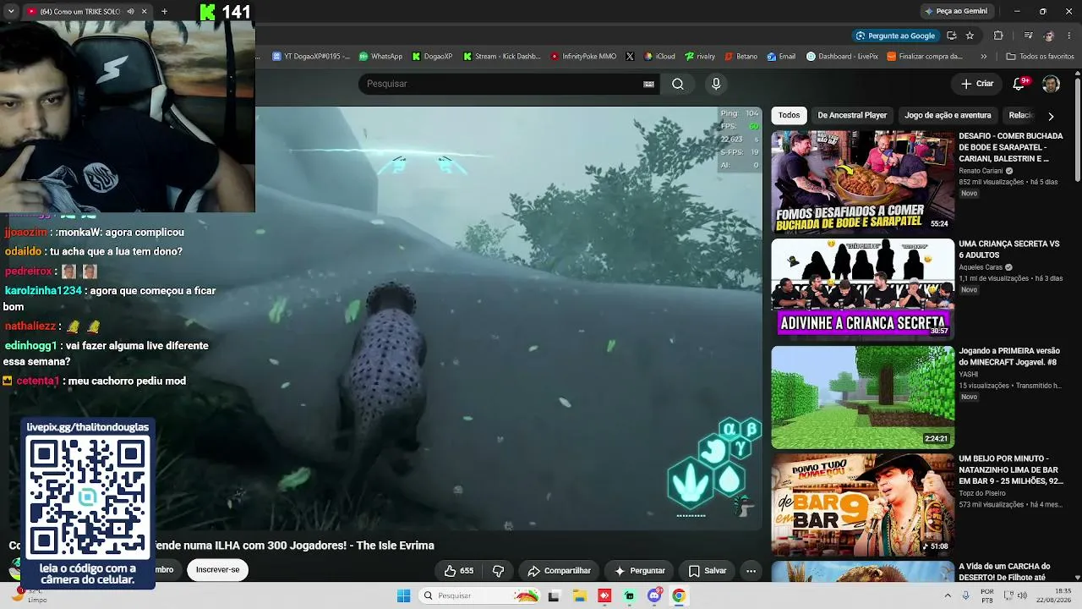Image resolution: width=1082 pixels, height=609 pixels.
Task: Click the Pergunte ao Google button
Action: click(x=895, y=36)
